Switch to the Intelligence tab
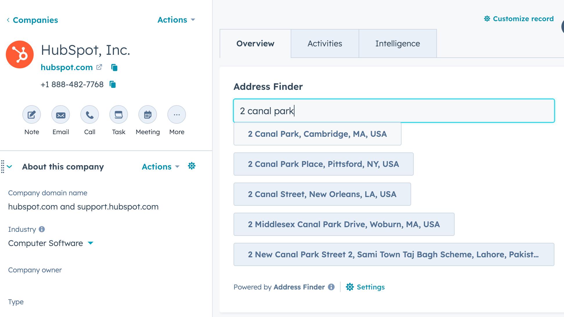The height and width of the screenshot is (317, 564). [x=397, y=43]
